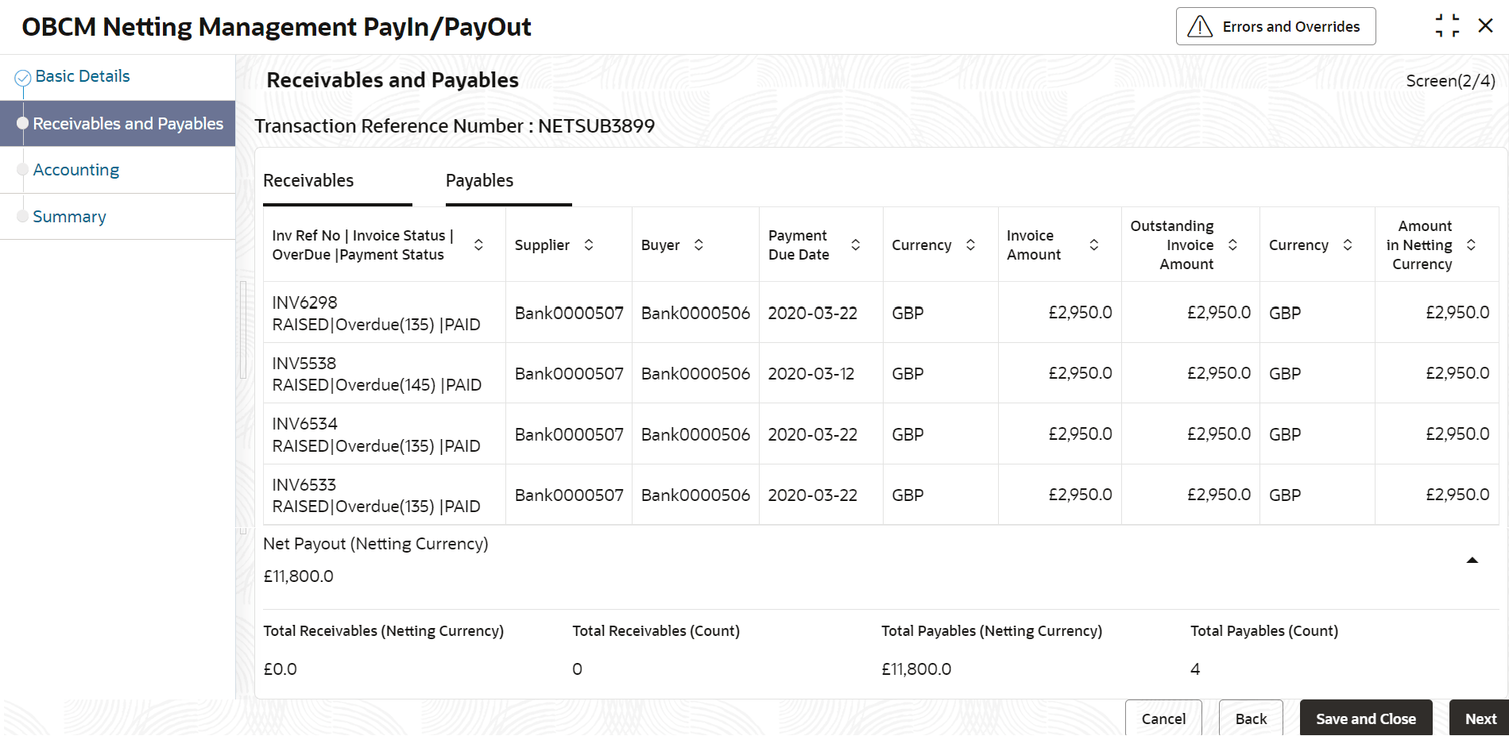1509x736 pixels.
Task: Sort by the Payment Due Date column icon
Action: pyautogui.click(x=856, y=245)
